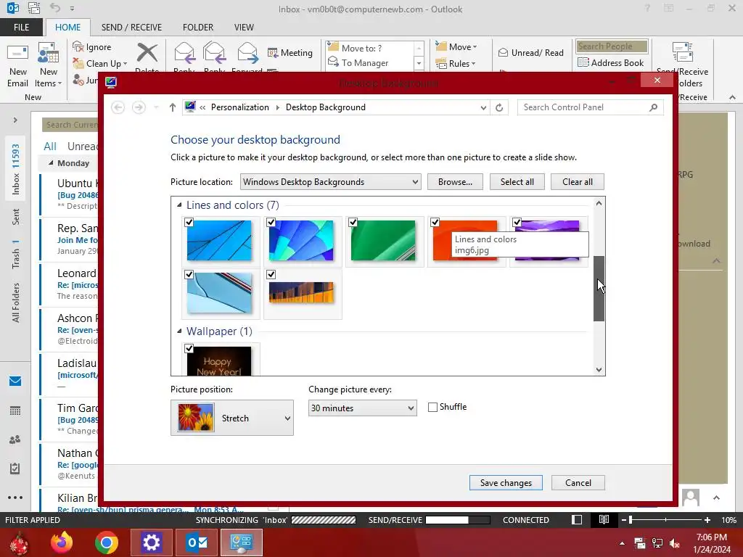The height and width of the screenshot is (557, 743).
Task: Uncheck the blue lines wallpaper checkbox
Action: pos(189,222)
